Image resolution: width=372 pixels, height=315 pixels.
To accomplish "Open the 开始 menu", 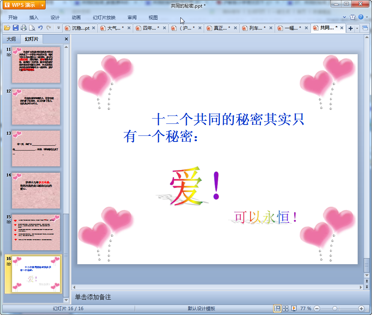I will tap(13, 18).
